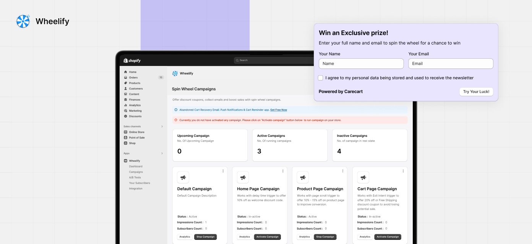View Analytics for Product Page Campaign

[x=305, y=237]
